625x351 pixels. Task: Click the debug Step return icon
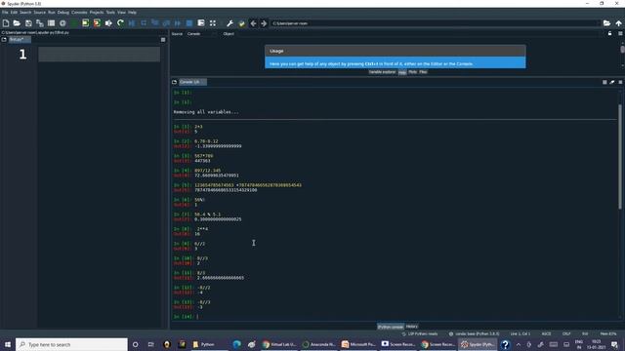(166, 23)
